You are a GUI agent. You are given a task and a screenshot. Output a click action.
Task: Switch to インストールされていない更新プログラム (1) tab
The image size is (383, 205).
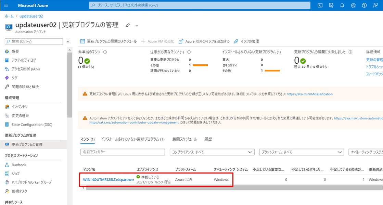[x=133, y=139]
